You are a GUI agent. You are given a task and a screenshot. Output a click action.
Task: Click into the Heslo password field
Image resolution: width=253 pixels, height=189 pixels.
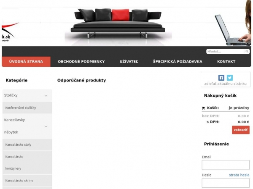pyautogui.click(x=226, y=183)
